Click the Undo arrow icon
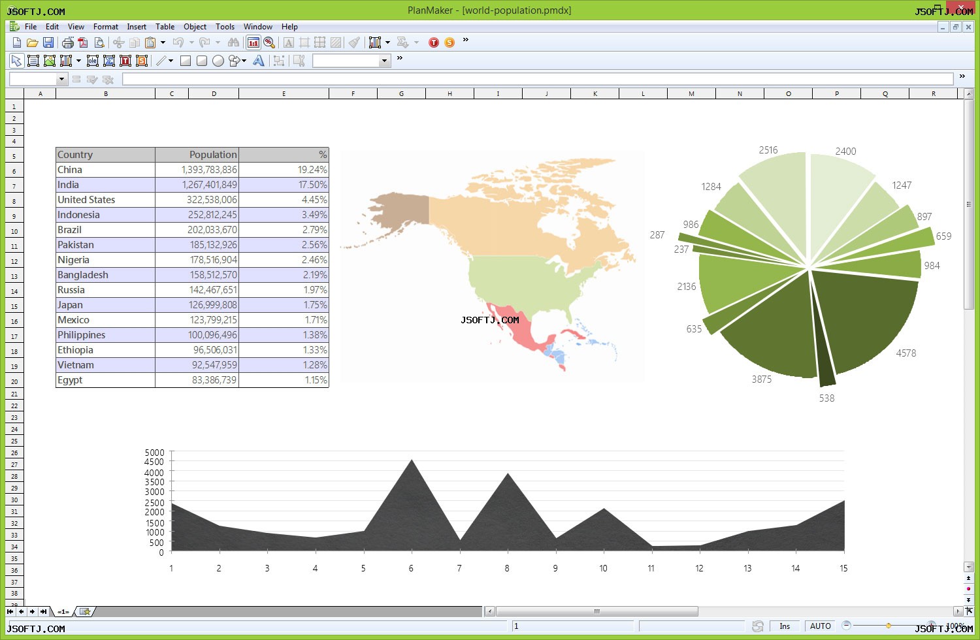The image size is (980, 640). click(x=178, y=42)
